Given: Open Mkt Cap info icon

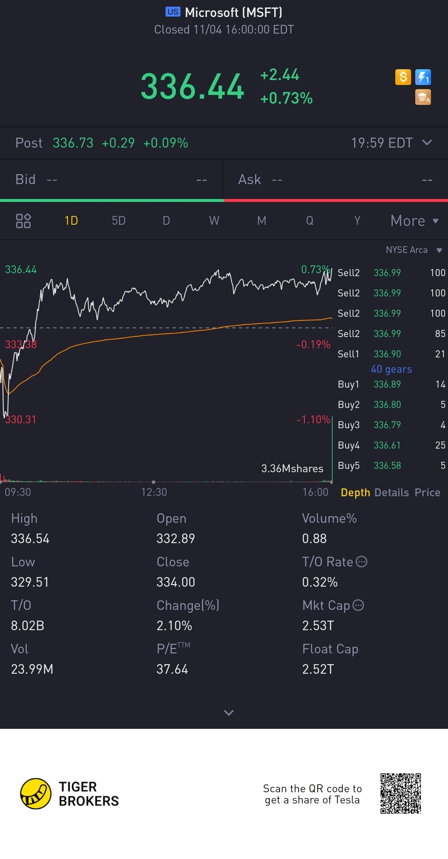Looking at the screenshot, I should (x=358, y=605).
